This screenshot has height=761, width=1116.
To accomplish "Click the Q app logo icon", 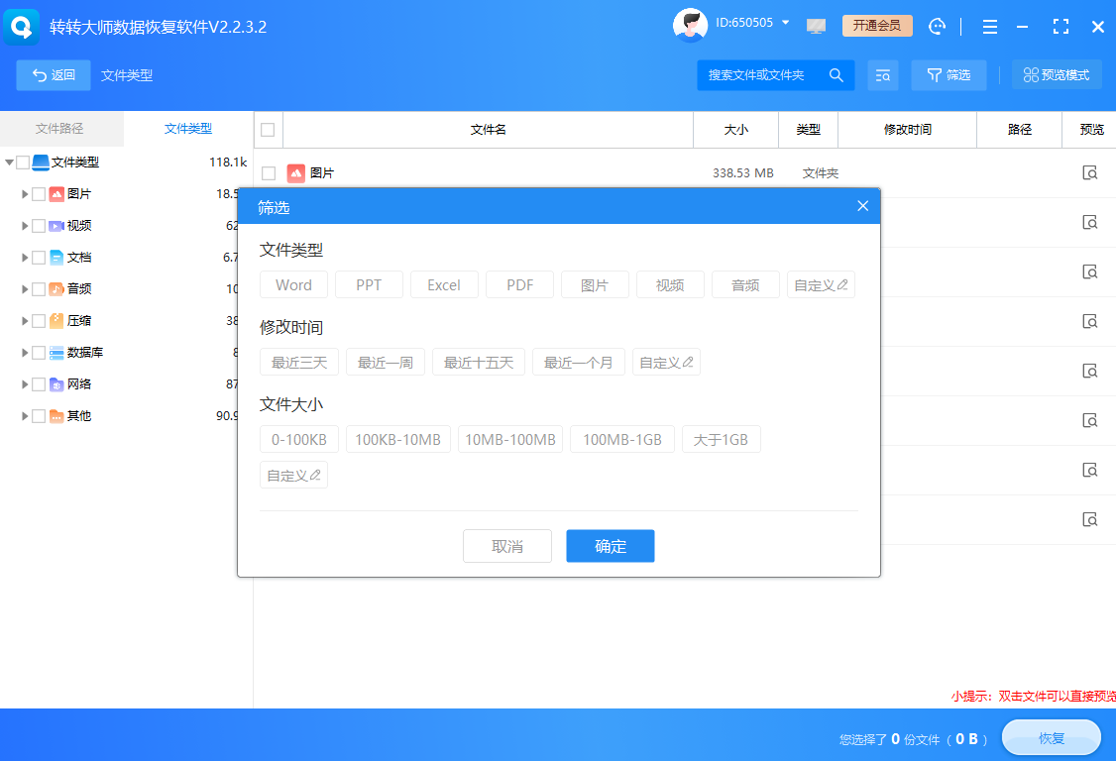I will coord(21,26).
